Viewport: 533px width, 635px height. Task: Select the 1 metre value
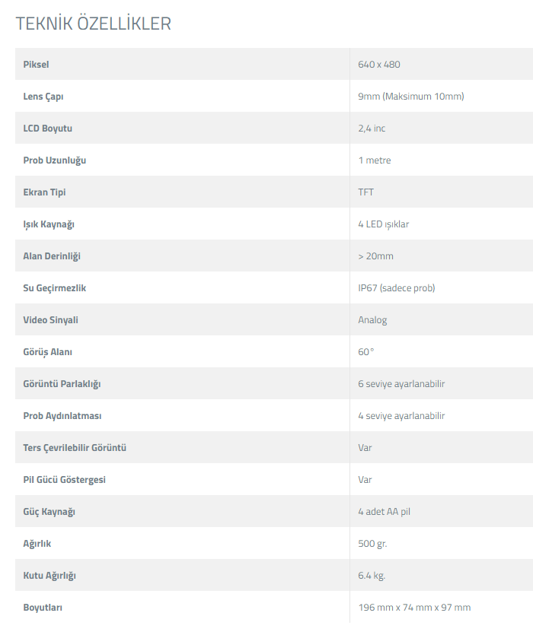(375, 160)
